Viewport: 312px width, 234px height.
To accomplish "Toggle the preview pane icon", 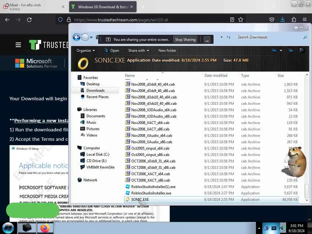I will click(291, 51).
